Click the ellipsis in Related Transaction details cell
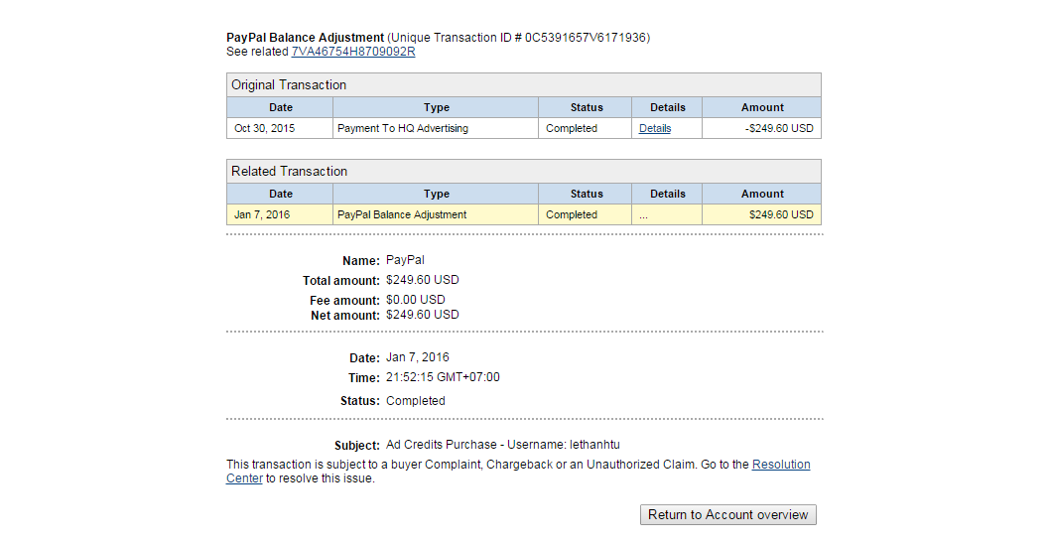Viewport: 1050px width, 544px height. tap(643, 215)
